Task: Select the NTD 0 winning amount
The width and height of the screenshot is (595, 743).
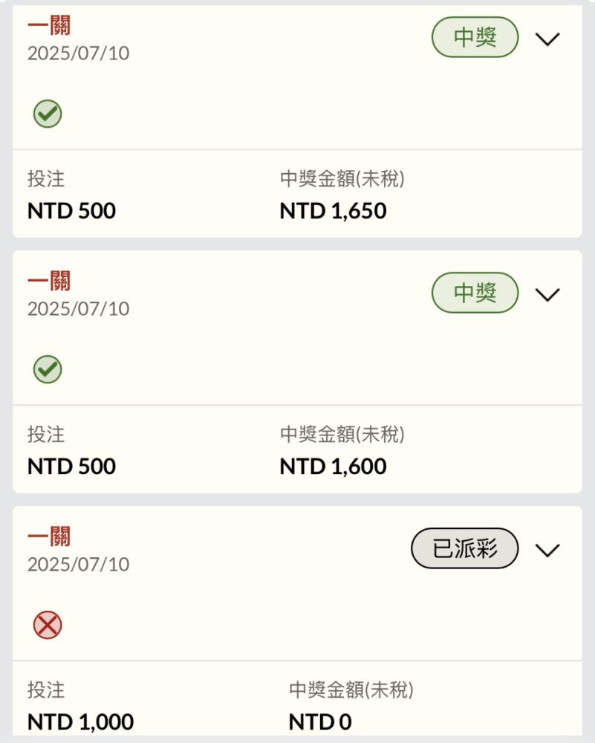Action: click(x=320, y=722)
